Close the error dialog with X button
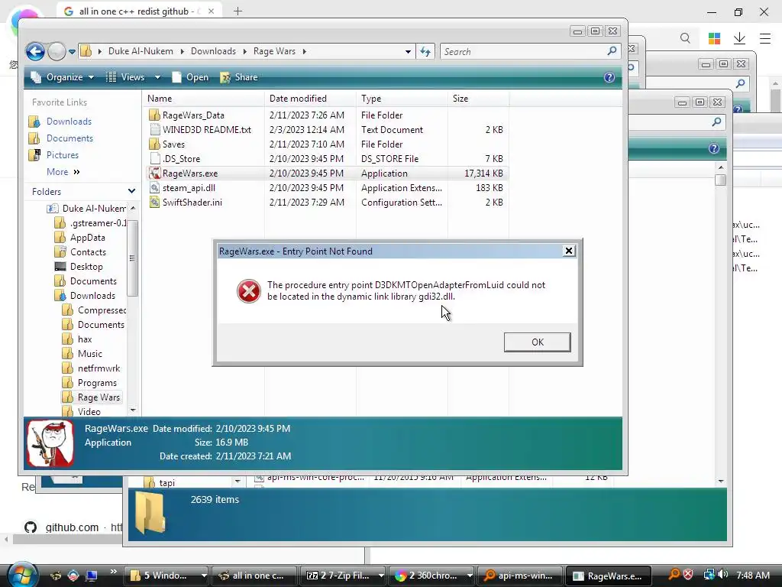Screen dimensions: 782x587 [568, 251]
